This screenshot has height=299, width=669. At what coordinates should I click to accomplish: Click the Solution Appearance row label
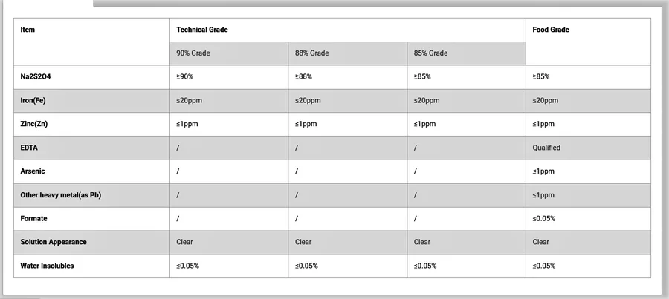(54, 242)
